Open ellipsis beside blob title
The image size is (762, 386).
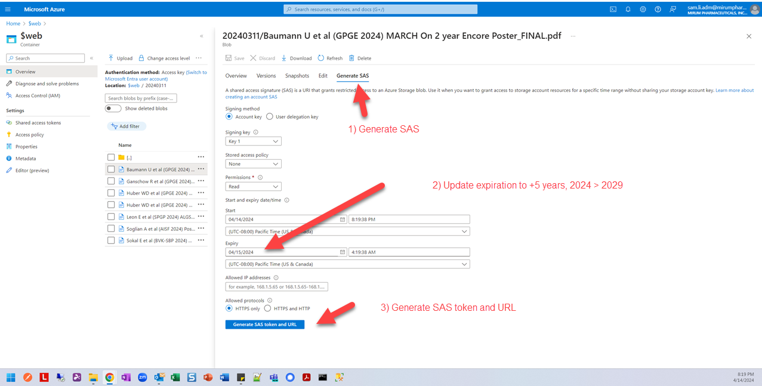pyautogui.click(x=573, y=36)
